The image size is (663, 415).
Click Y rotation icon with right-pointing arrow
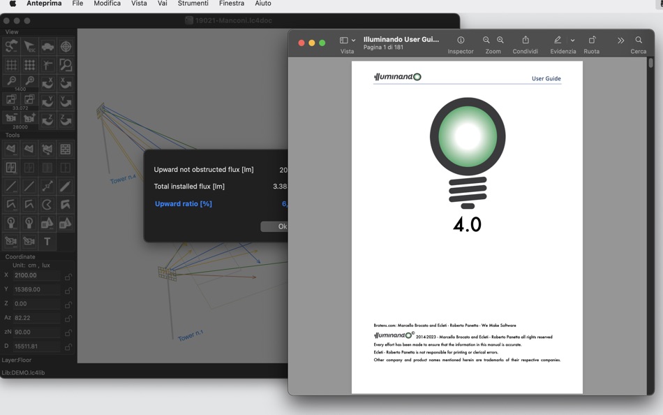(66, 101)
